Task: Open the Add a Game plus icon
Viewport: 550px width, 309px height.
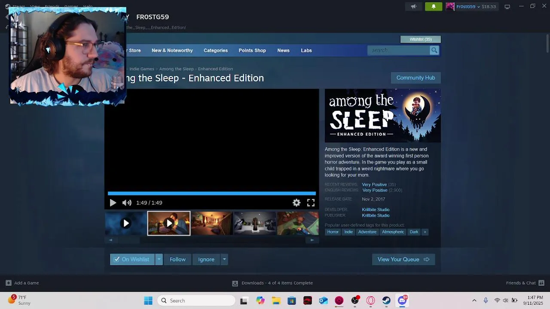Action: pyautogui.click(x=8, y=283)
